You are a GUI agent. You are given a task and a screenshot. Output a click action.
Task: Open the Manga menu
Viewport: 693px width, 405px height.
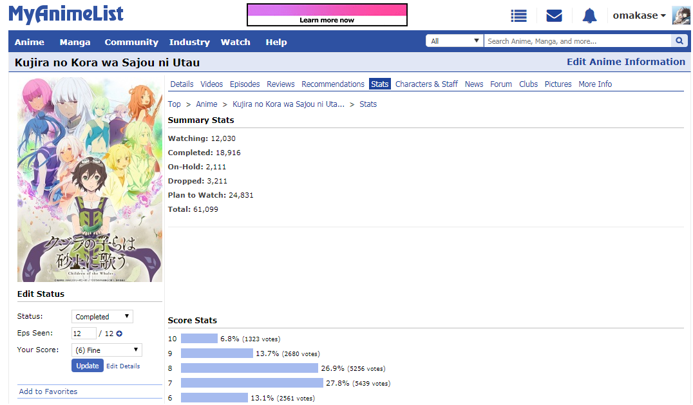click(x=75, y=42)
